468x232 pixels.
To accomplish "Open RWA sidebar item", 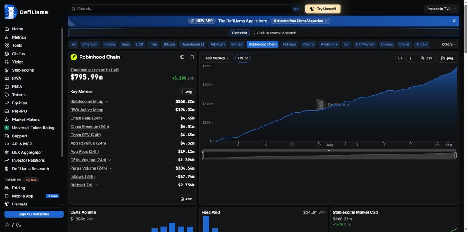I will click(x=16, y=78).
